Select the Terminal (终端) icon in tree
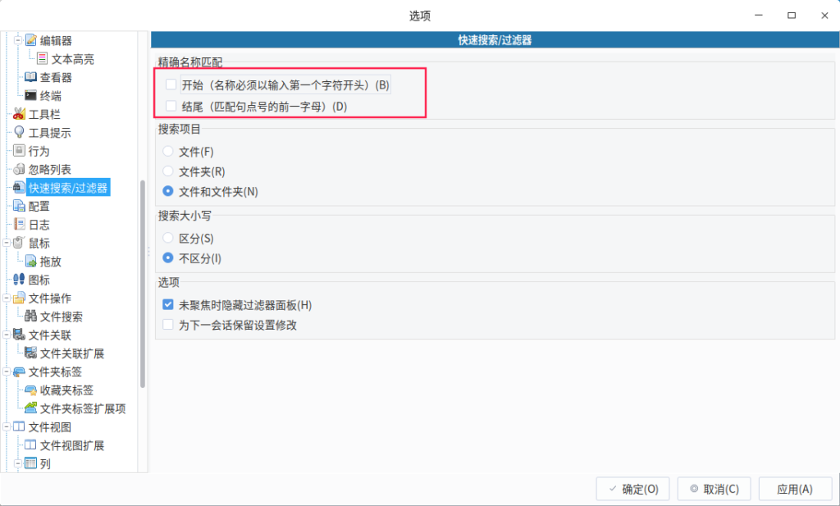Screen dimensions: 840x506 31,96
